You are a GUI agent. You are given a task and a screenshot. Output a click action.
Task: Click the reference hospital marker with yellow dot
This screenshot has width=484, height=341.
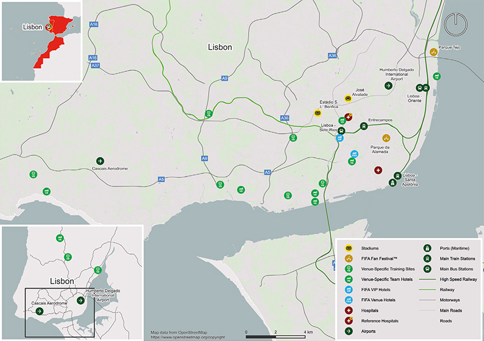(348, 117)
